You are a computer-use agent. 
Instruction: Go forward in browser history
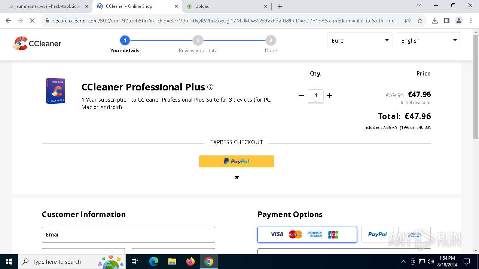click(x=20, y=21)
